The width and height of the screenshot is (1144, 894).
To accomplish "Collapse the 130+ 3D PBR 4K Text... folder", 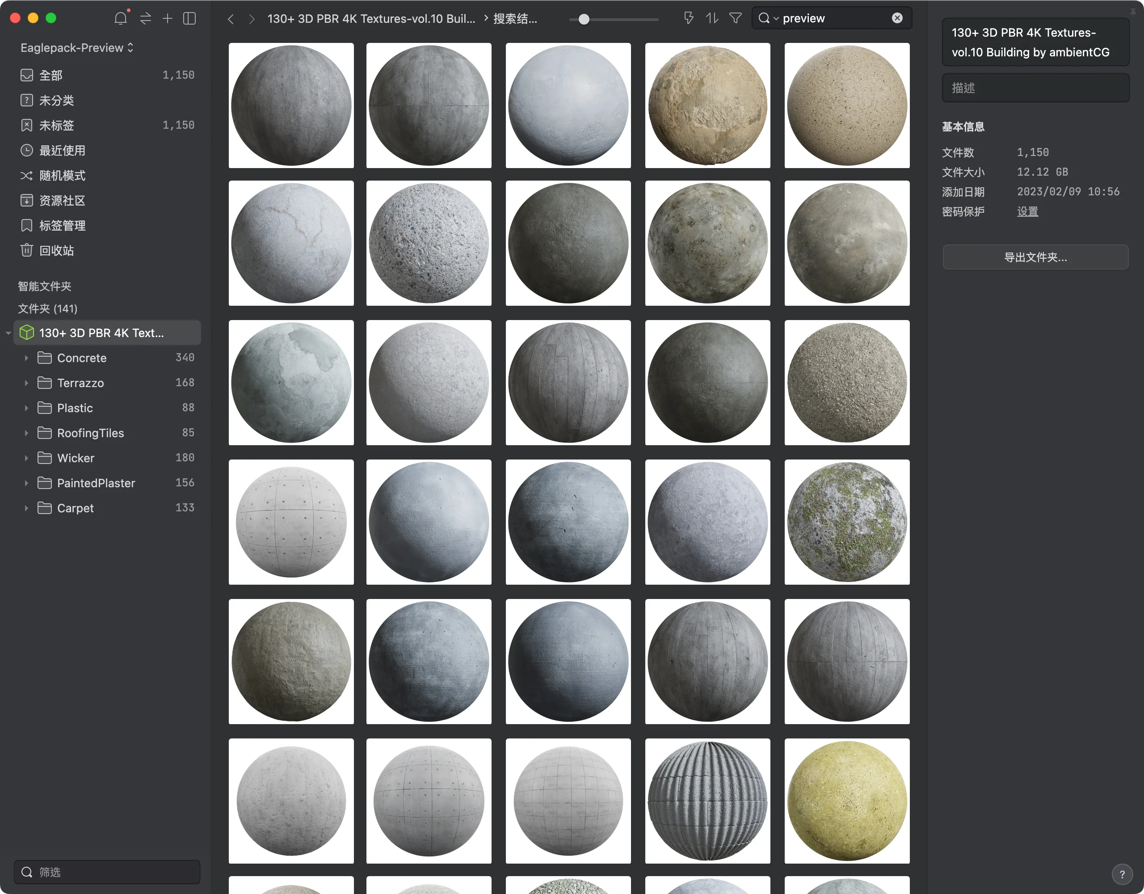I will click(8, 333).
